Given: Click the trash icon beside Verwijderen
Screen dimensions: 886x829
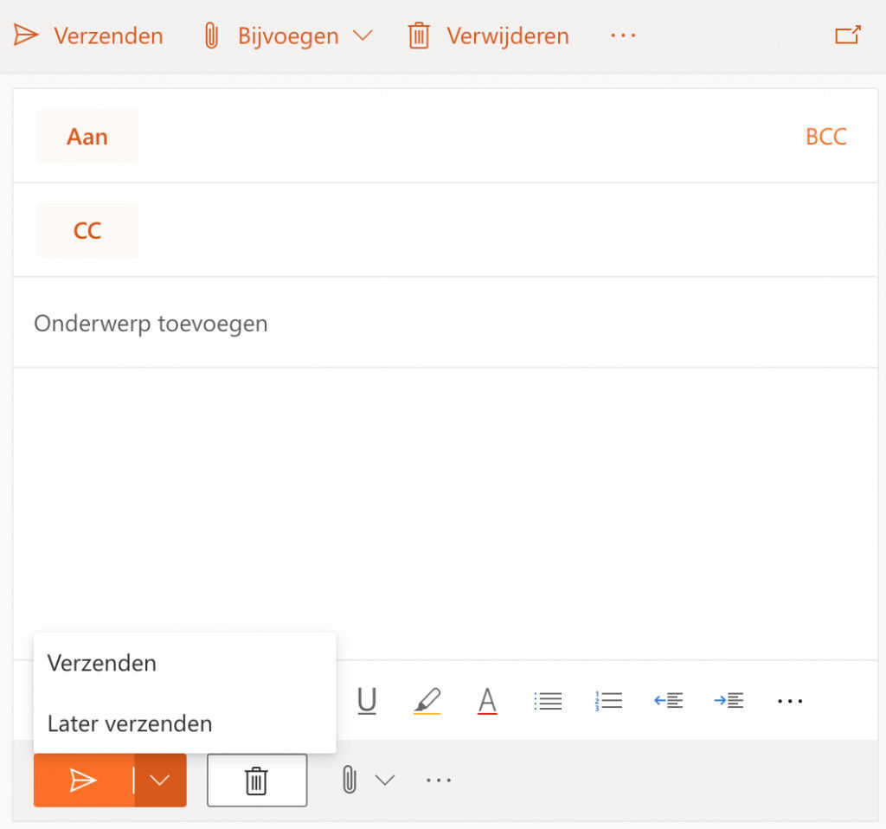Looking at the screenshot, I should pos(419,35).
